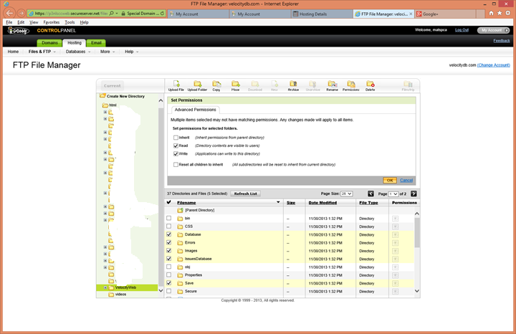516x334 pixels.
Task: Check Reset all children to inherit
Action: (176, 165)
